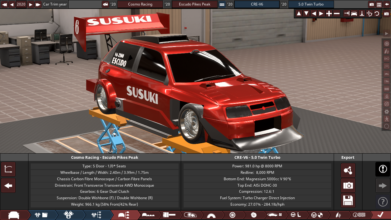Open the detail list view icon
Viewport: 391px width, 220px height.
pyautogui.click(x=379, y=4)
